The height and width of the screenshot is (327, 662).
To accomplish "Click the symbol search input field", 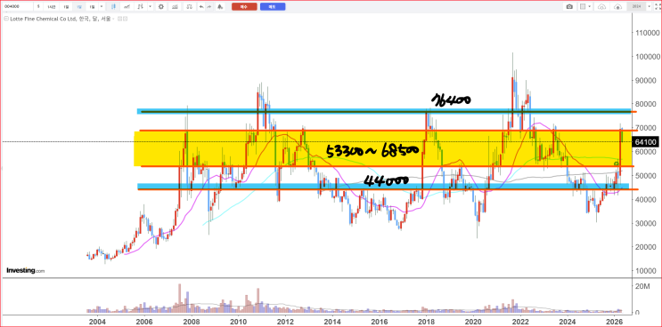I will [x=18, y=6].
